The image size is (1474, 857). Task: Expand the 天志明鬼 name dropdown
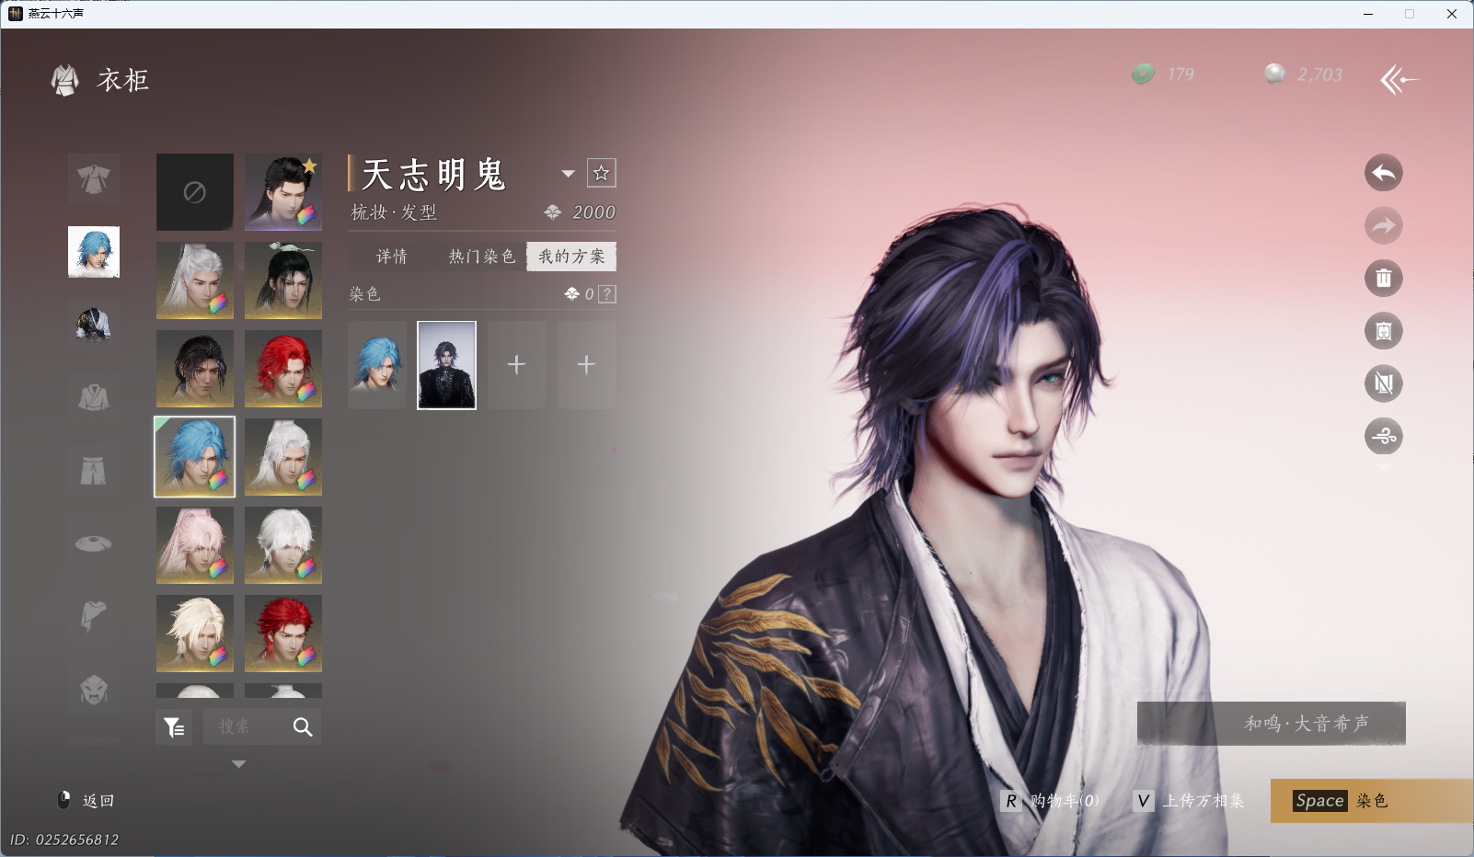(x=568, y=174)
